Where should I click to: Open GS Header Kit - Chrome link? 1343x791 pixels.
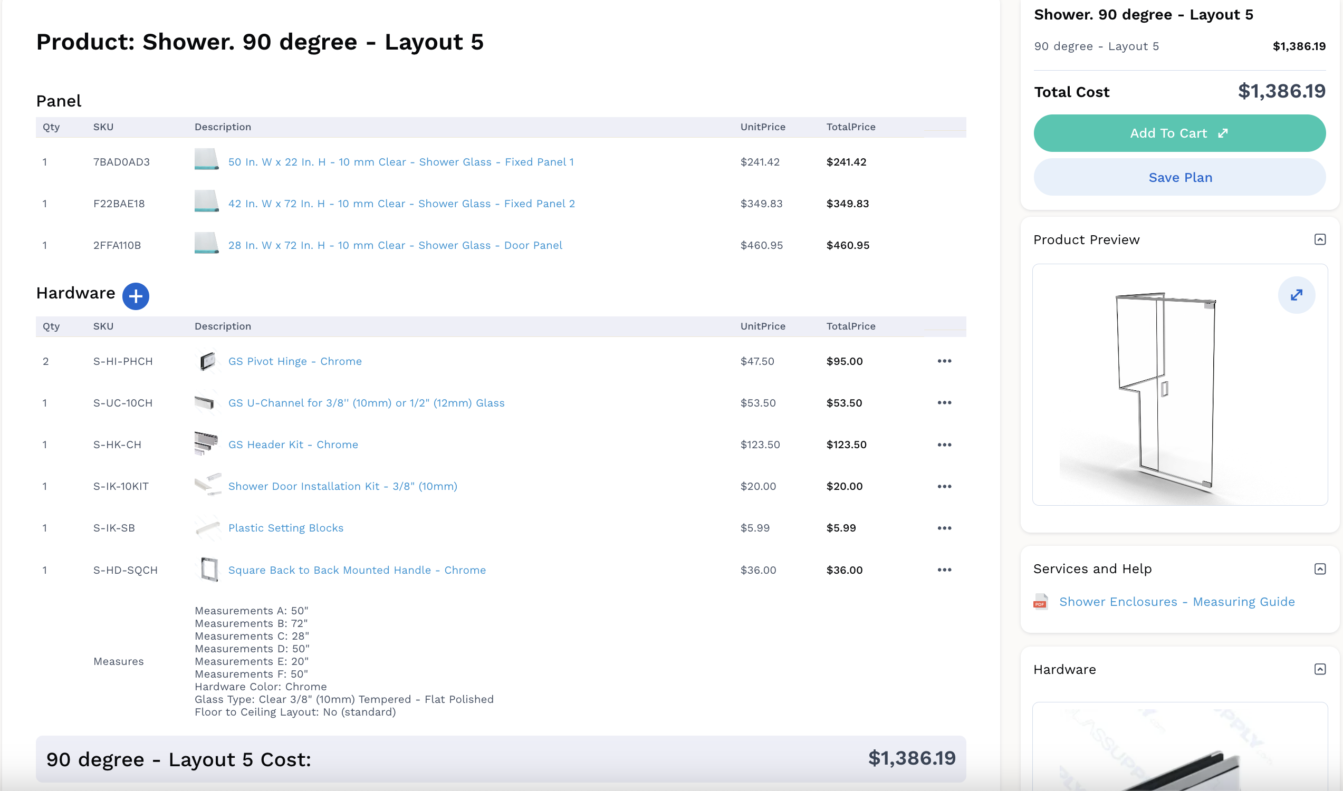coord(293,445)
